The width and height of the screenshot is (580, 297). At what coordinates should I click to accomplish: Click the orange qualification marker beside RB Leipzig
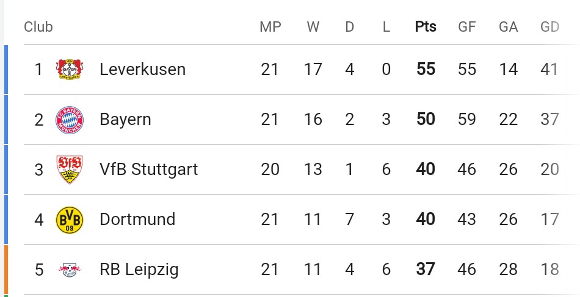click(x=6, y=270)
